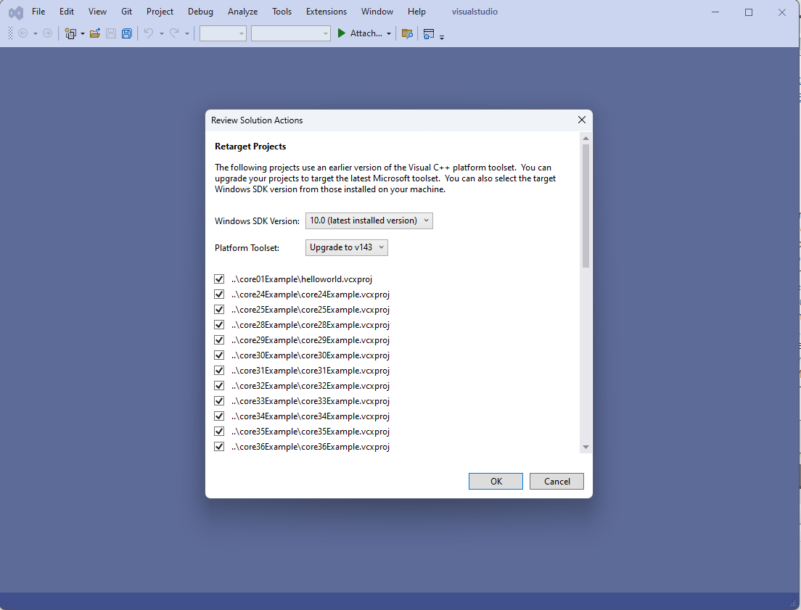Uncheck core33Example.vcxproj checkbox
The width and height of the screenshot is (801, 610).
coord(219,401)
